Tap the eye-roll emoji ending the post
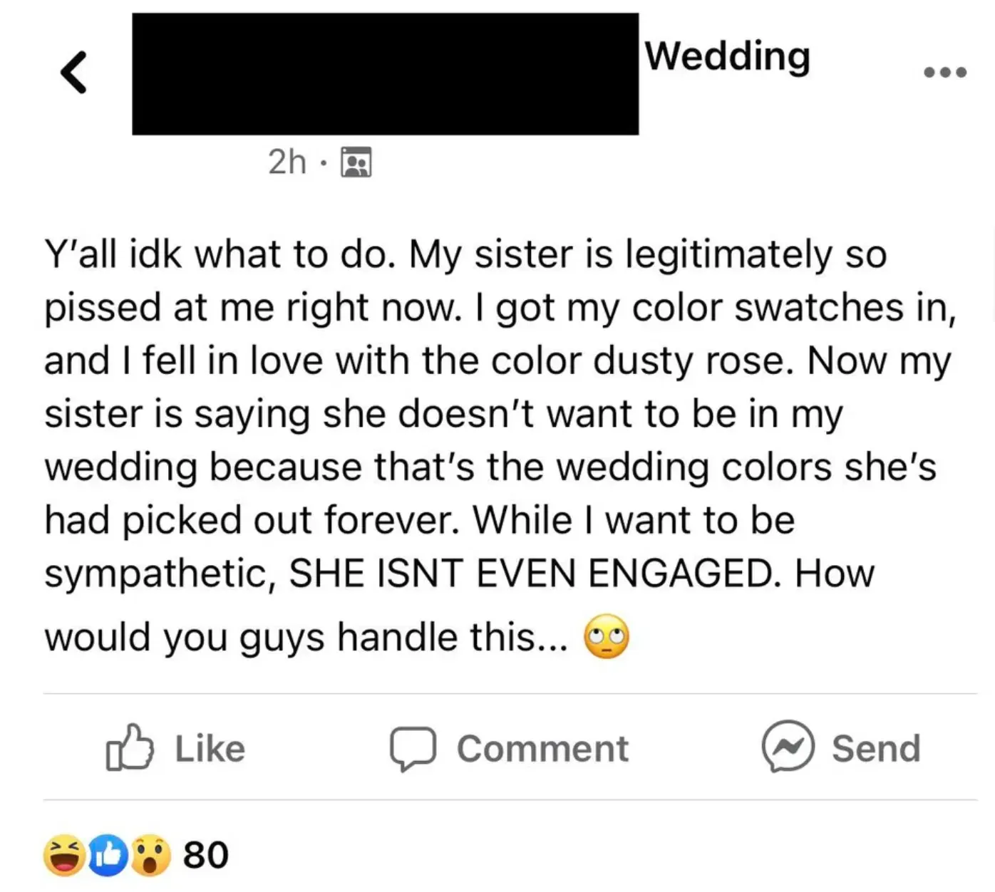995x892 pixels. (607, 636)
